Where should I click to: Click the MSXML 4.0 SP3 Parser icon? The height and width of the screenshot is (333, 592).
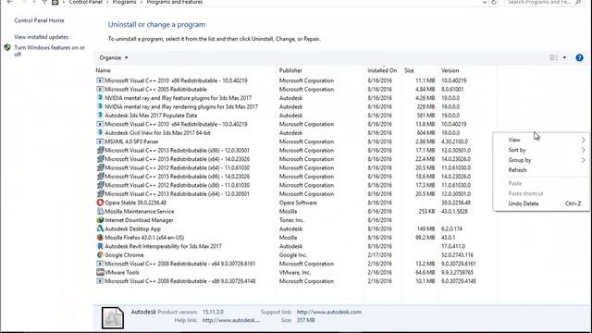tap(100, 142)
